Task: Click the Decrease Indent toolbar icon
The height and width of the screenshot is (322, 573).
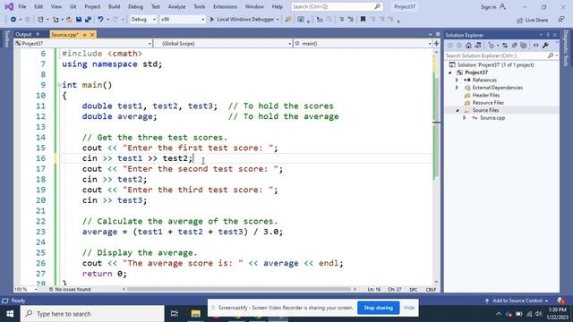Action: (341, 20)
